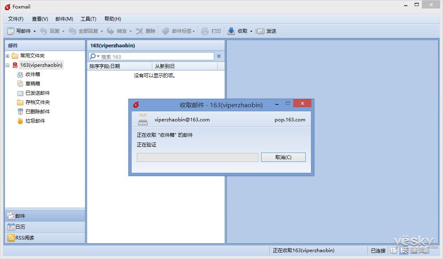The width and height of the screenshot is (443, 259).
Task: Click the Drafts folder icon
Action: click(x=20, y=84)
